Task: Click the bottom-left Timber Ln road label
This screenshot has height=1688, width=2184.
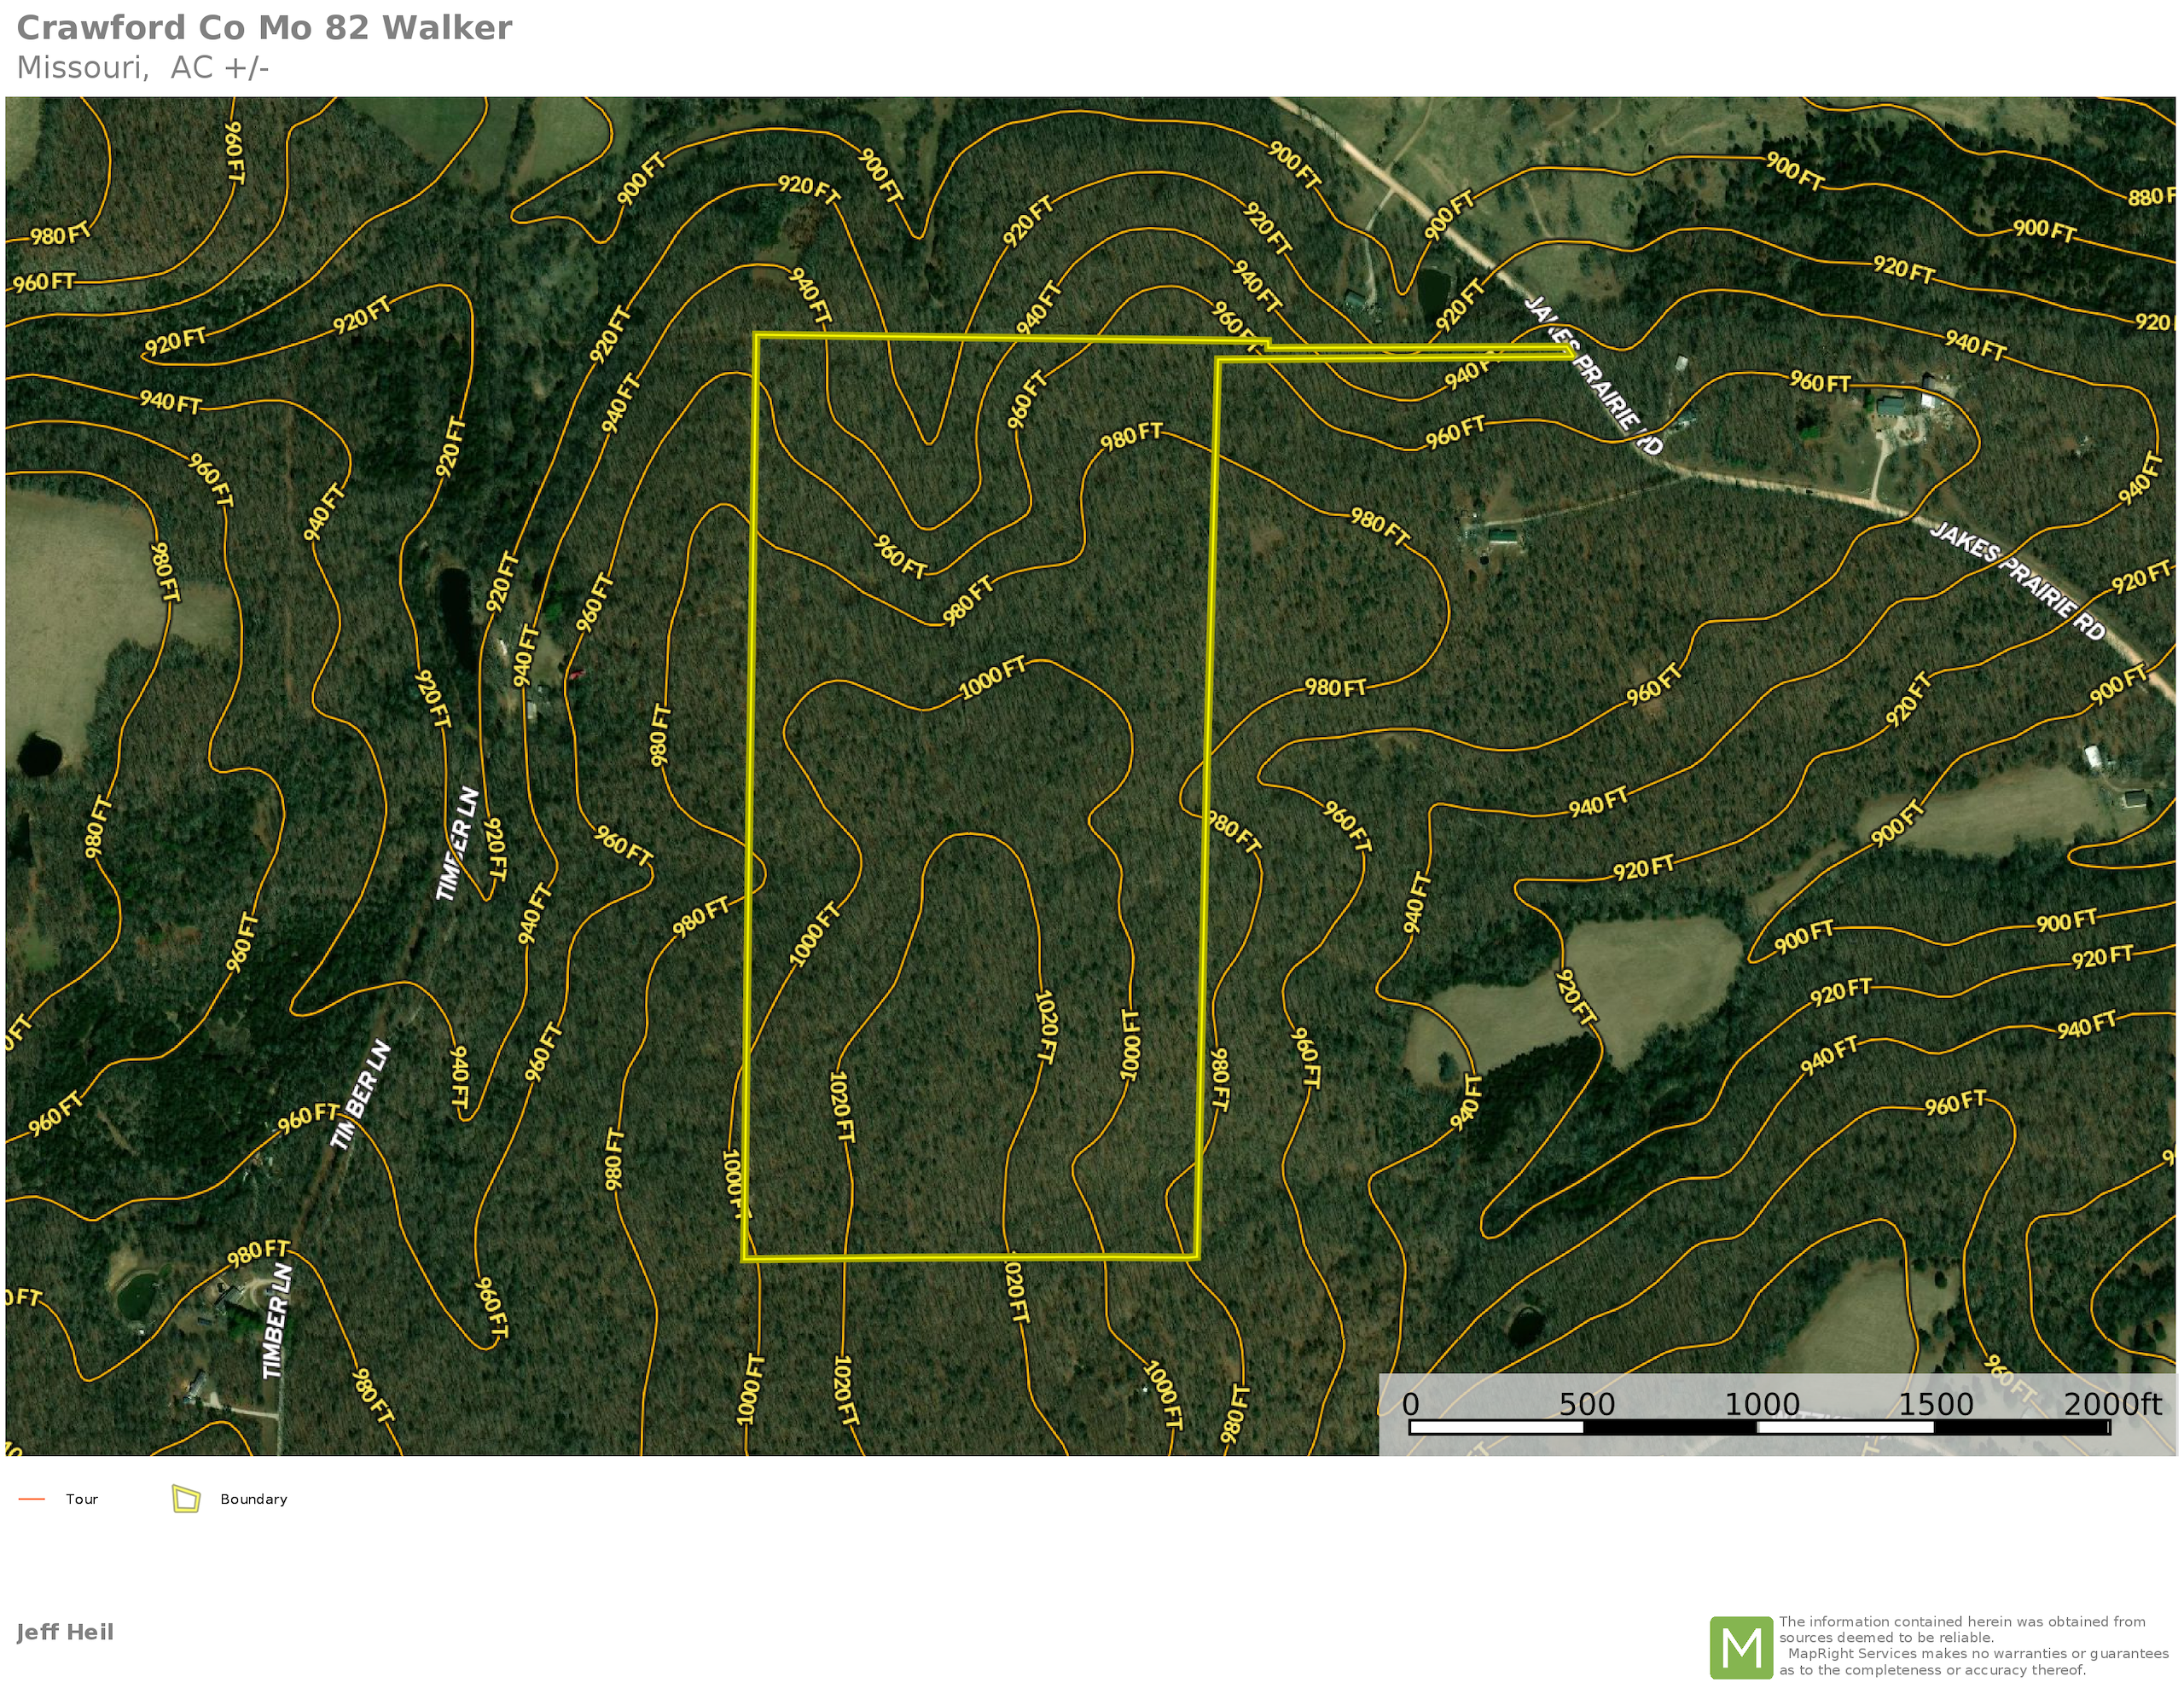Action: [277, 1321]
